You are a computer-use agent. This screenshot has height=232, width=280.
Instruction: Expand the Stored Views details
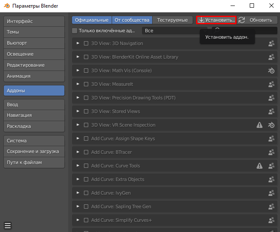pyautogui.click(x=78, y=111)
